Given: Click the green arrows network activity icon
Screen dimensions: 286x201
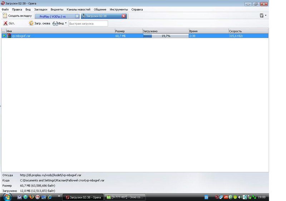Looking at the screenshot, I should [x=254, y=197].
